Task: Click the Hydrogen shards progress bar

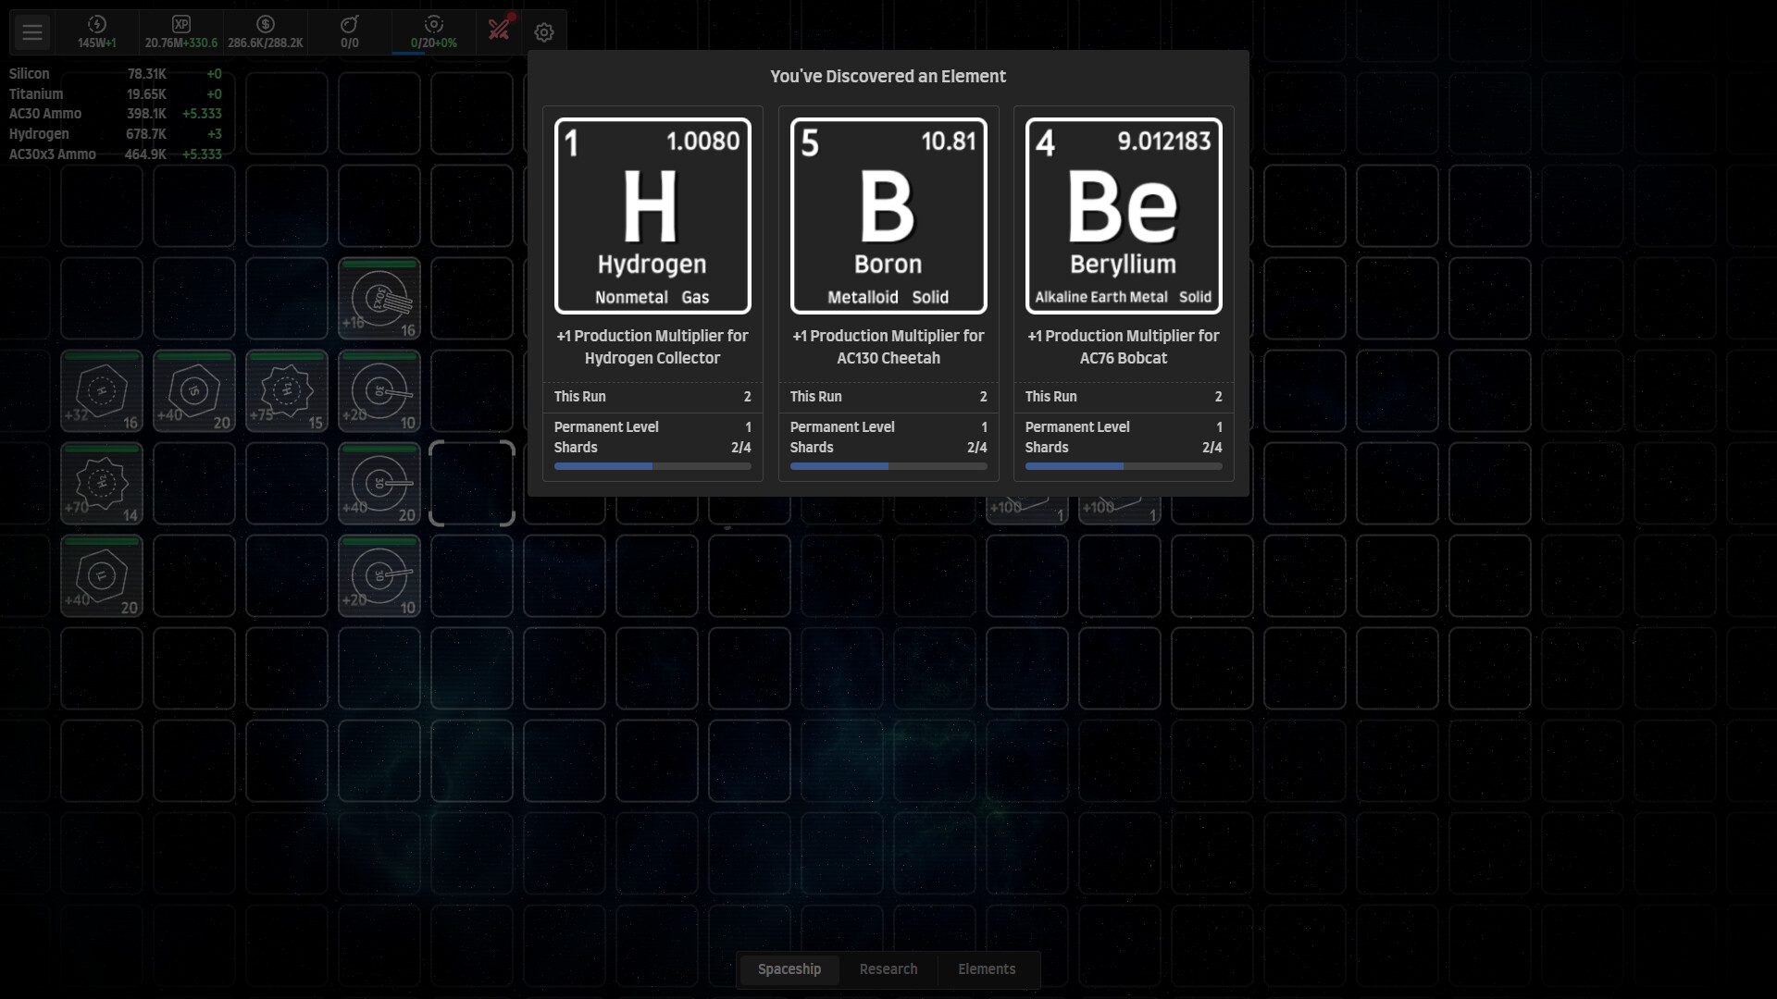Action: point(652,466)
